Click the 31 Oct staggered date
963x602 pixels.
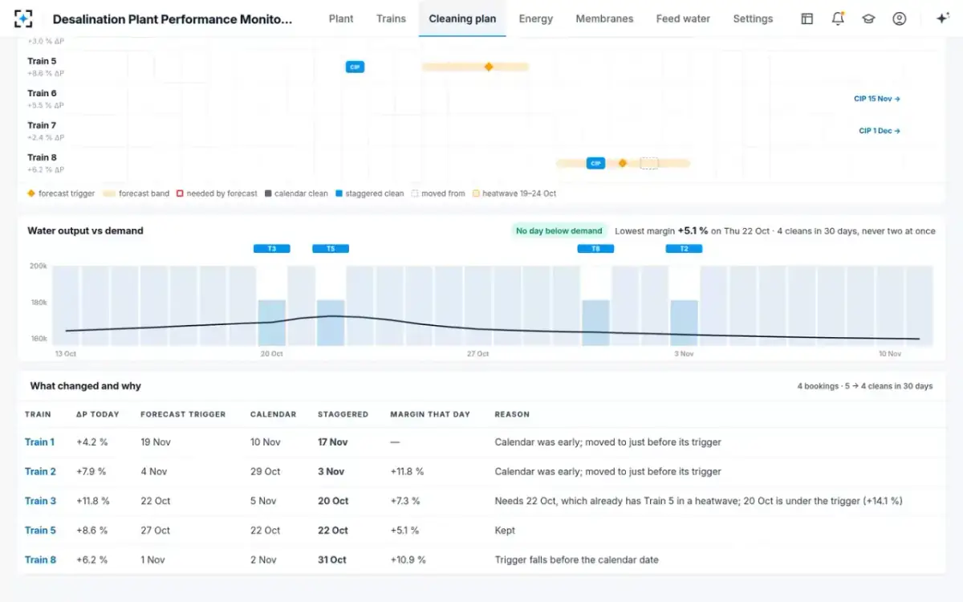click(332, 560)
